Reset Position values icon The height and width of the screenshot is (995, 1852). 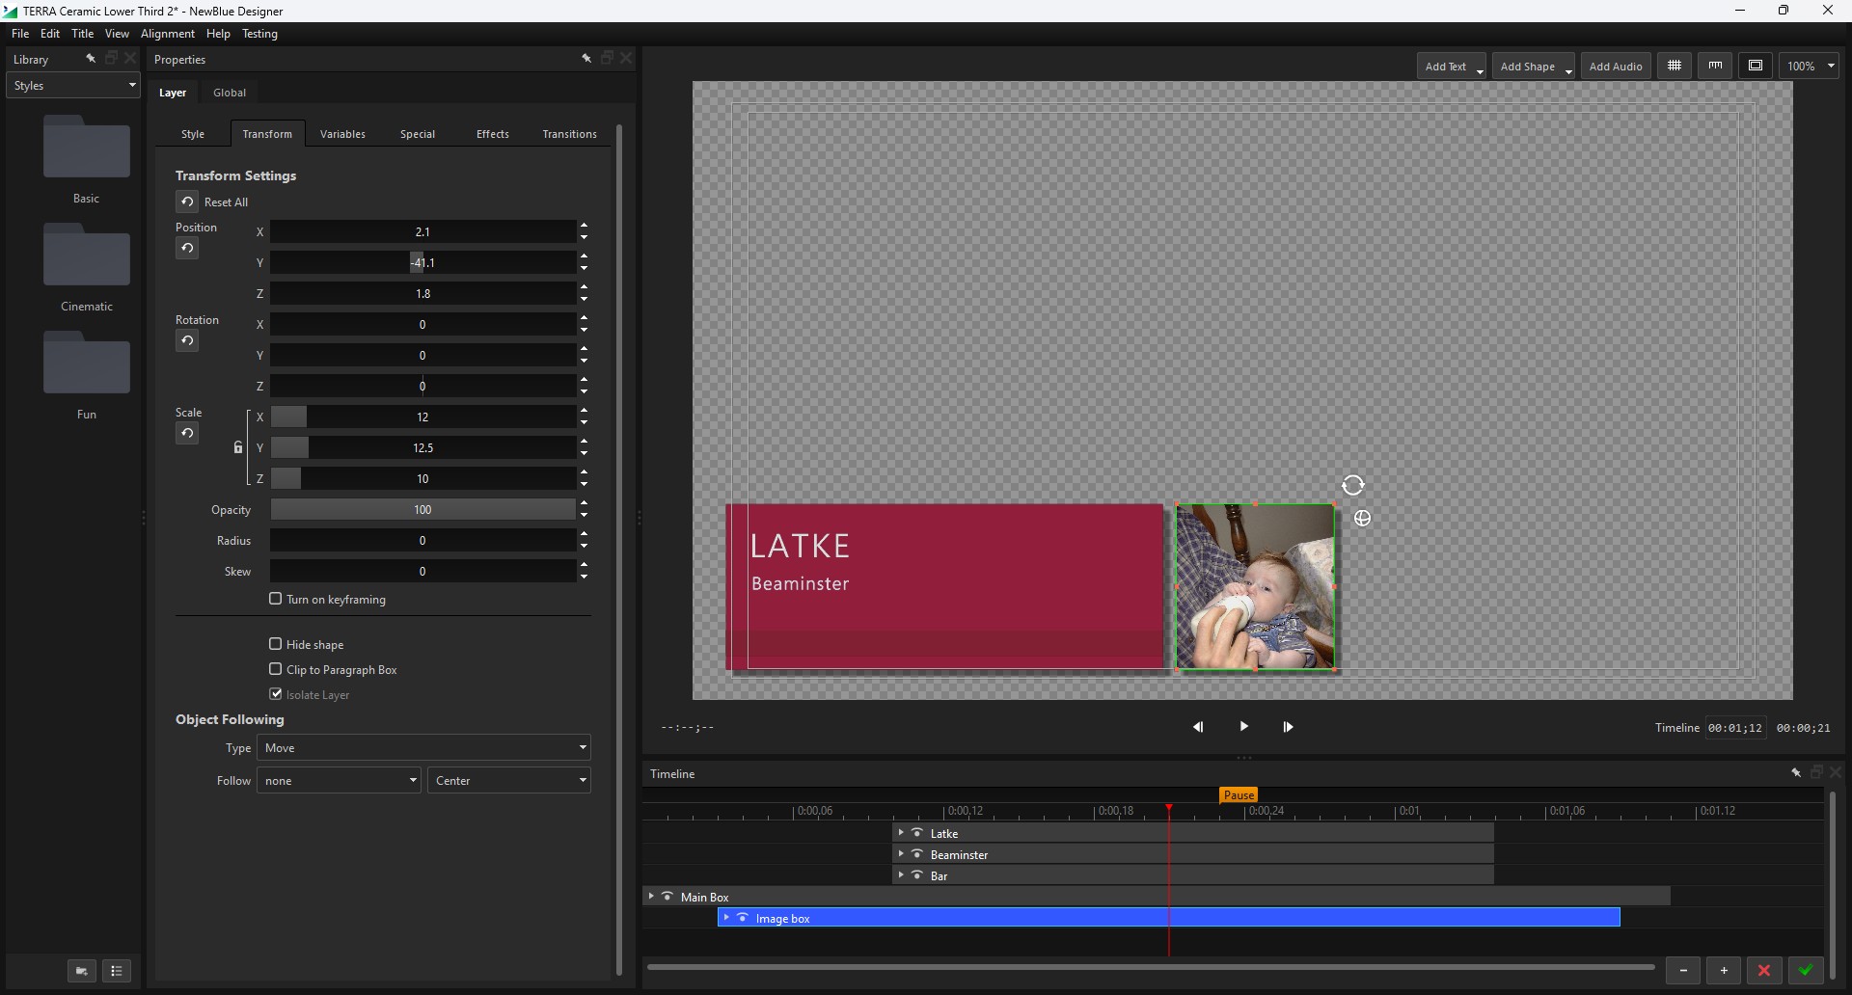tap(187, 249)
